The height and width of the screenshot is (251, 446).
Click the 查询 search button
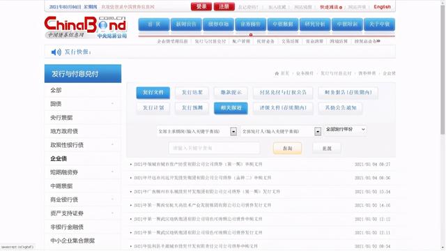(287, 149)
